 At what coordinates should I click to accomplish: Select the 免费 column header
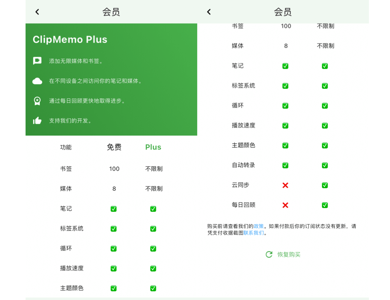[x=114, y=147]
